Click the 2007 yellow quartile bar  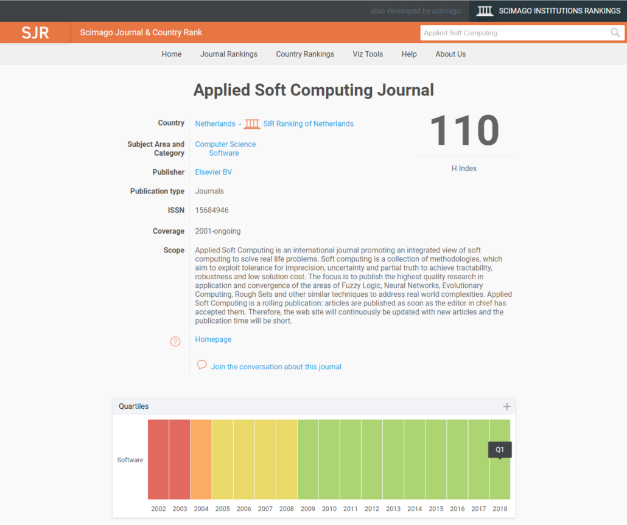[265, 459]
